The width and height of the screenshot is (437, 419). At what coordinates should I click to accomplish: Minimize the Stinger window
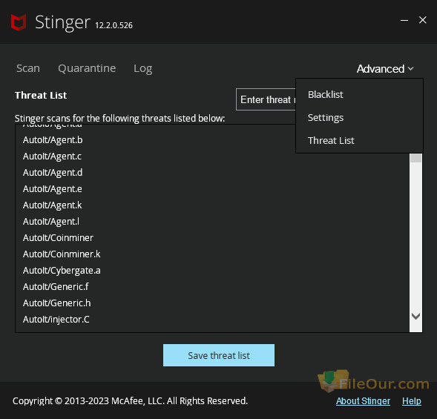click(404, 20)
